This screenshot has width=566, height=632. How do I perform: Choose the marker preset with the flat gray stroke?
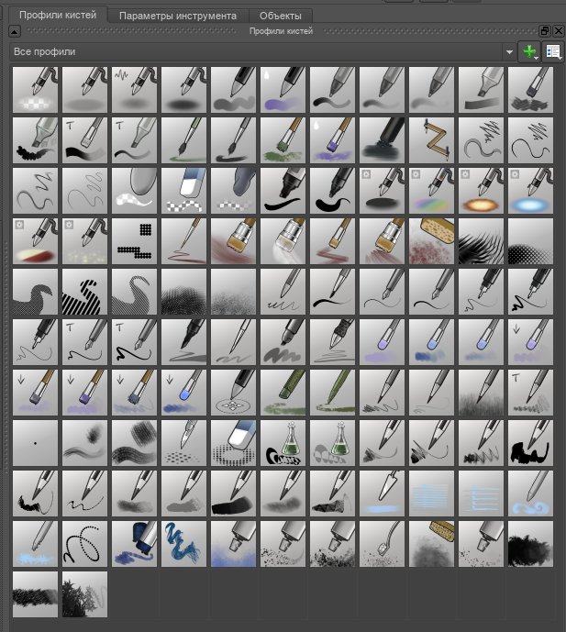tap(481, 90)
